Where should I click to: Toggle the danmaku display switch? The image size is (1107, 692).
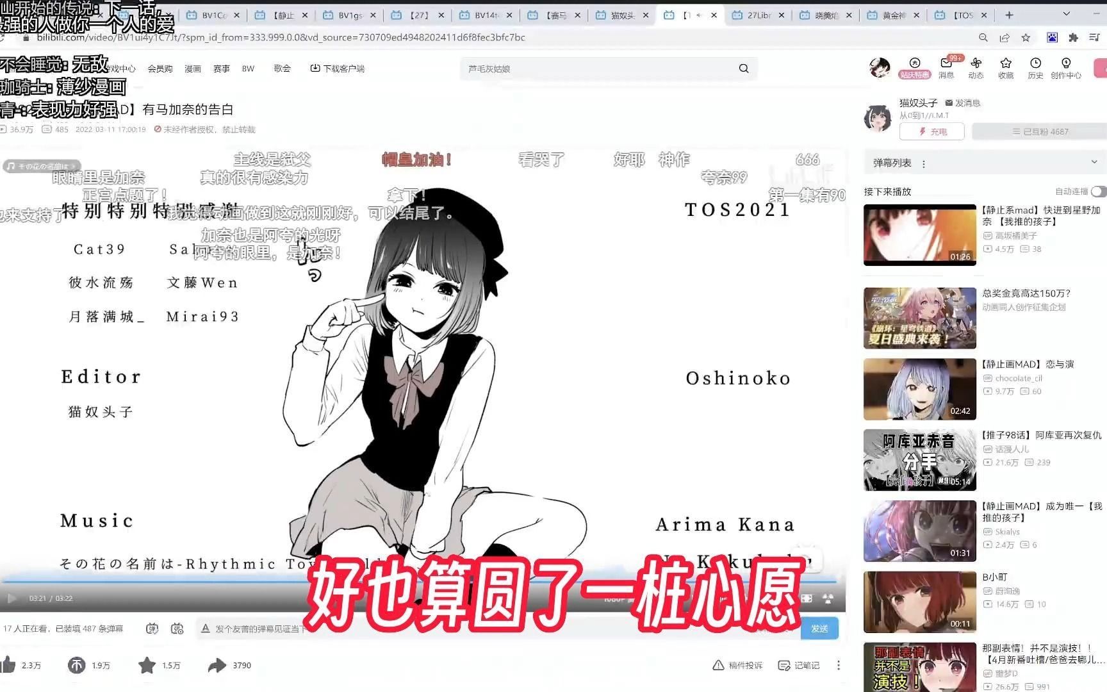click(152, 629)
